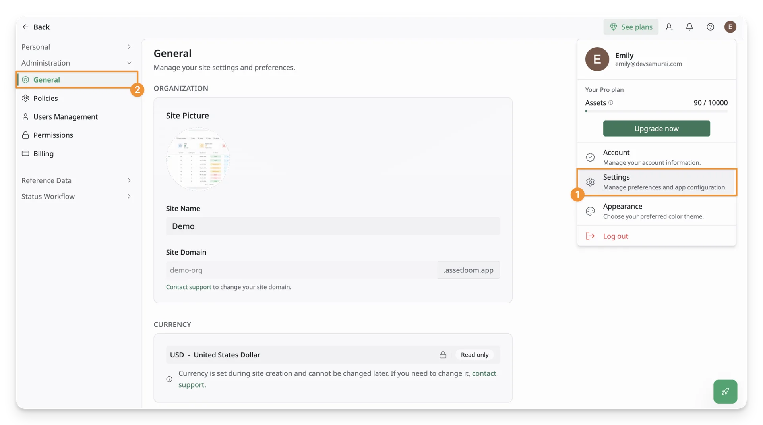Click the Assets info icon

611,103
